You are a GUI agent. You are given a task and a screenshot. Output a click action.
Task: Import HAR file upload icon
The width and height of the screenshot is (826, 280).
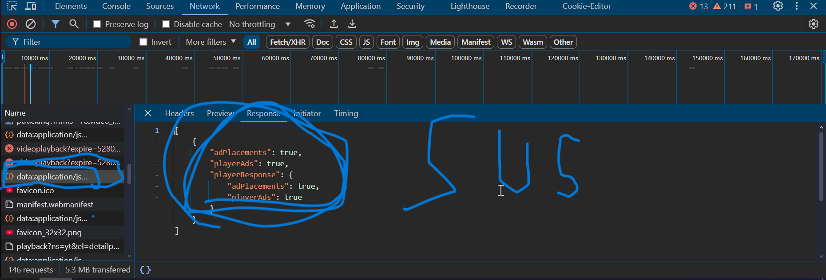(x=334, y=24)
